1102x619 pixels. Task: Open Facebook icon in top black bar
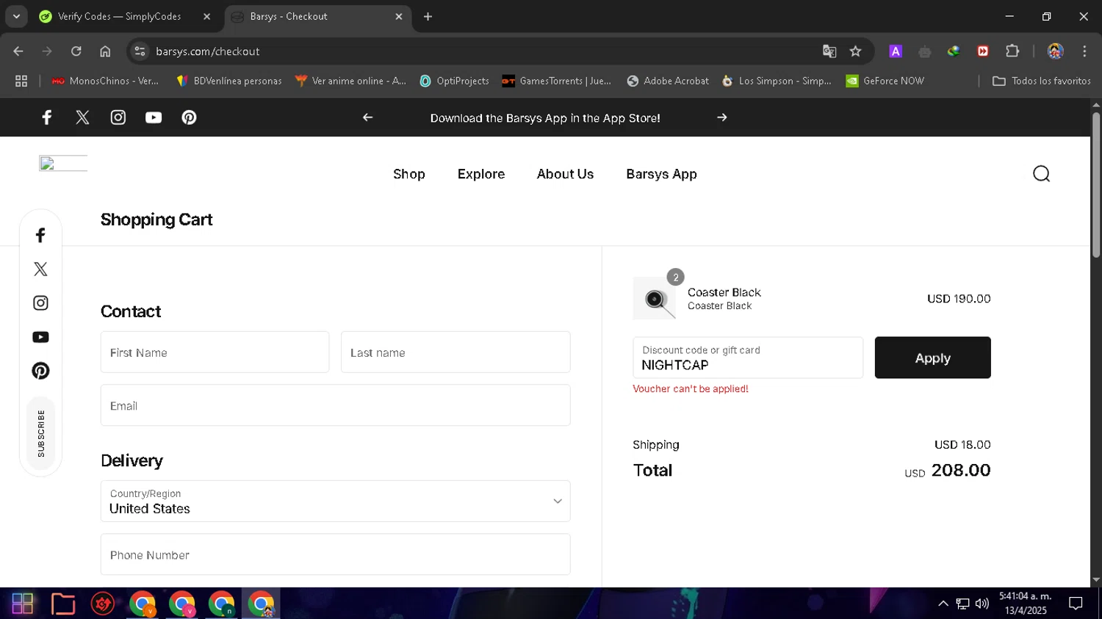[46, 117]
